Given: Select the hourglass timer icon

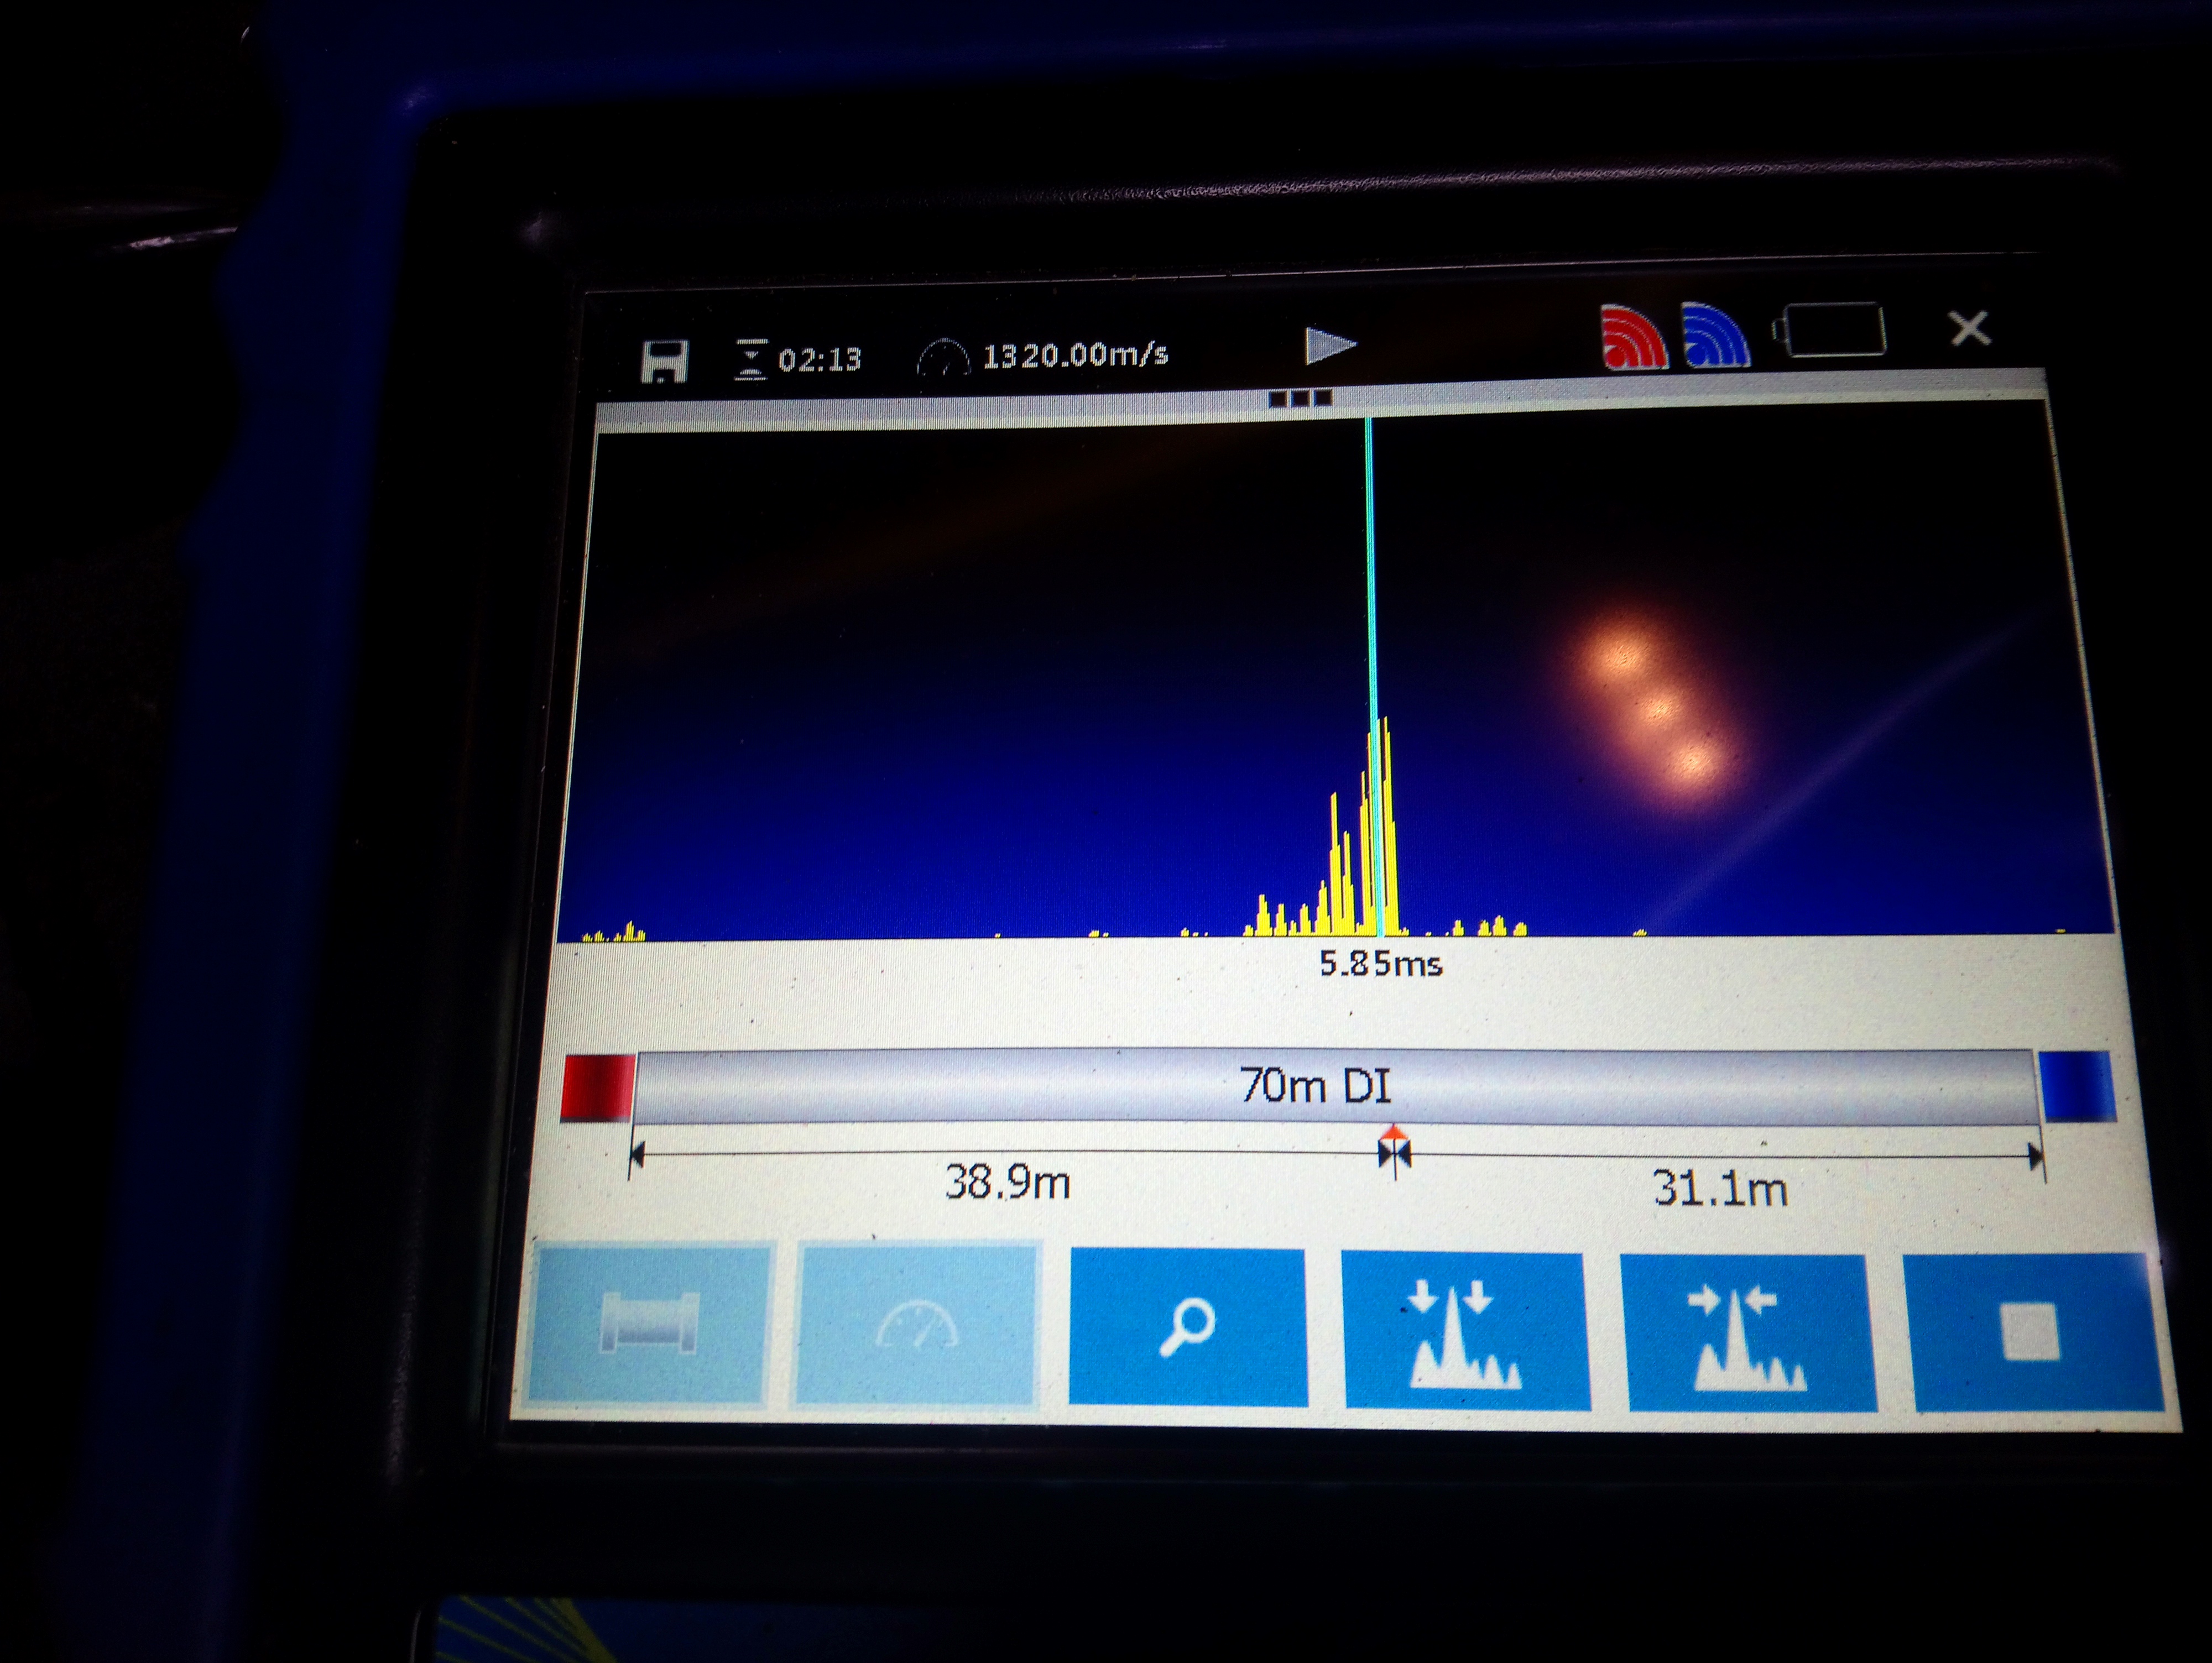Looking at the screenshot, I should [750, 359].
